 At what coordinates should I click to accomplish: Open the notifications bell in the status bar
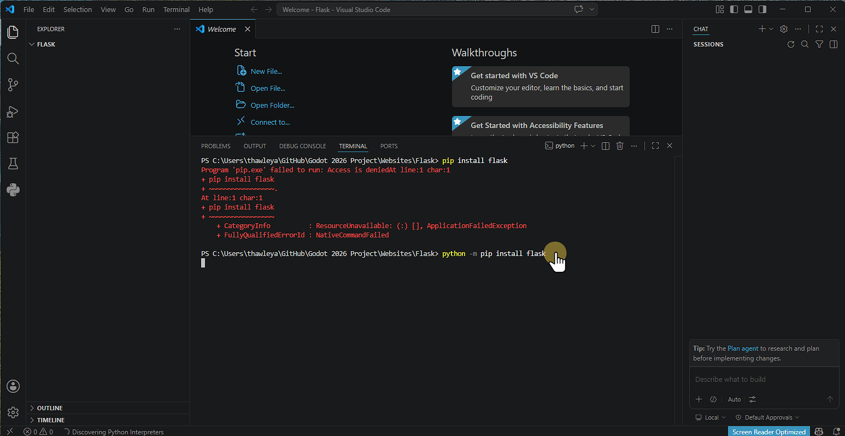(836, 432)
